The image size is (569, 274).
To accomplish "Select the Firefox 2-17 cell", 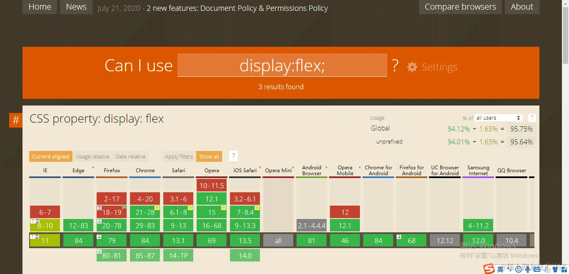I will [x=112, y=199].
